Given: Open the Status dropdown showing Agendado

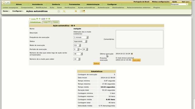Looking at the screenshot, I should [80, 41].
